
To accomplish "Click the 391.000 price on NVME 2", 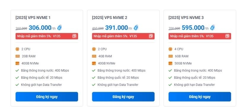I will [117, 28].
